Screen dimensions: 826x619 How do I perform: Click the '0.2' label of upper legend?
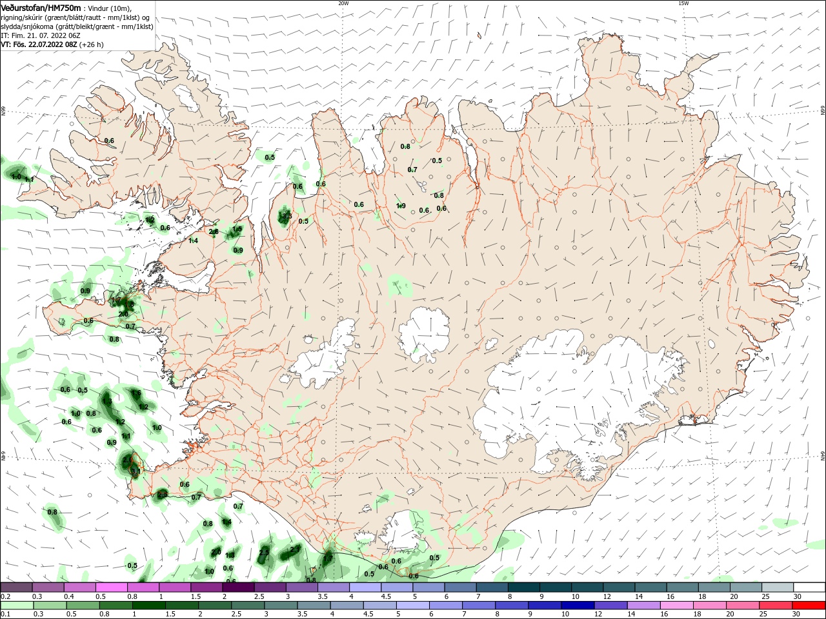click(x=5, y=596)
